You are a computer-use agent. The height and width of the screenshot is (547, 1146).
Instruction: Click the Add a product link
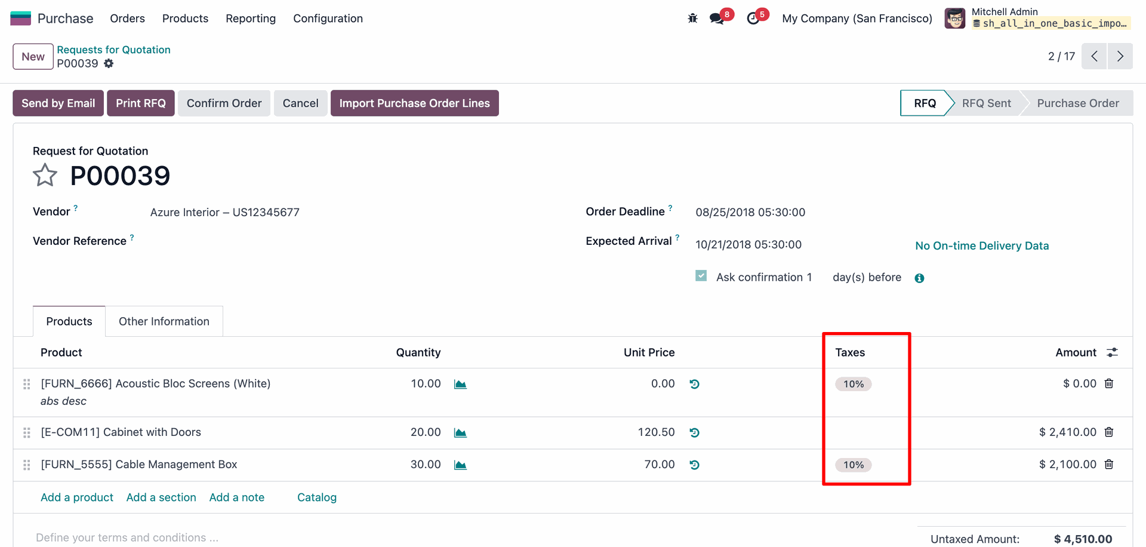(x=77, y=497)
